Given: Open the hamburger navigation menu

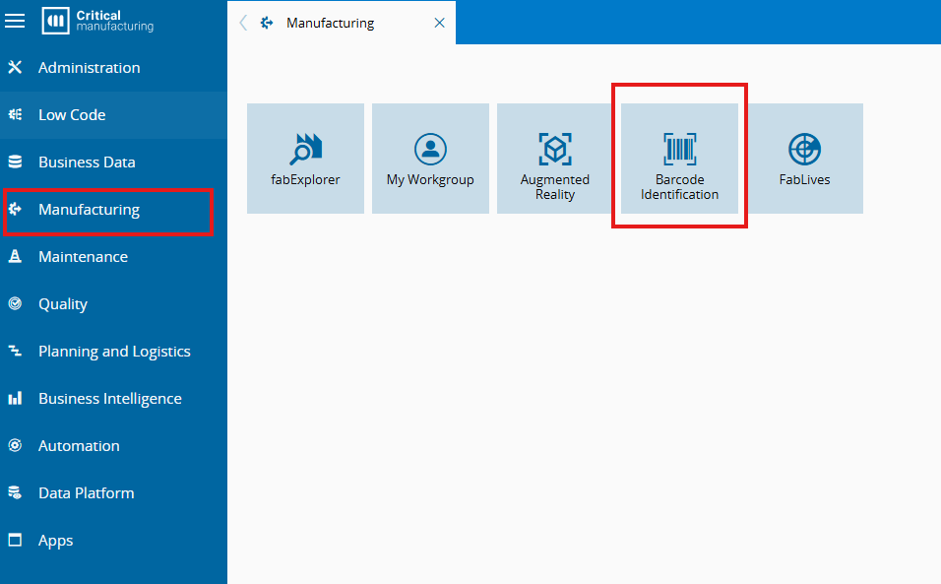Looking at the screenshot, I should tap(15, 21).
